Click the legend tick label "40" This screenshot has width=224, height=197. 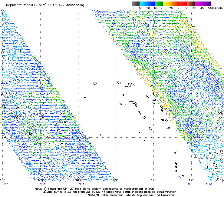194,8
